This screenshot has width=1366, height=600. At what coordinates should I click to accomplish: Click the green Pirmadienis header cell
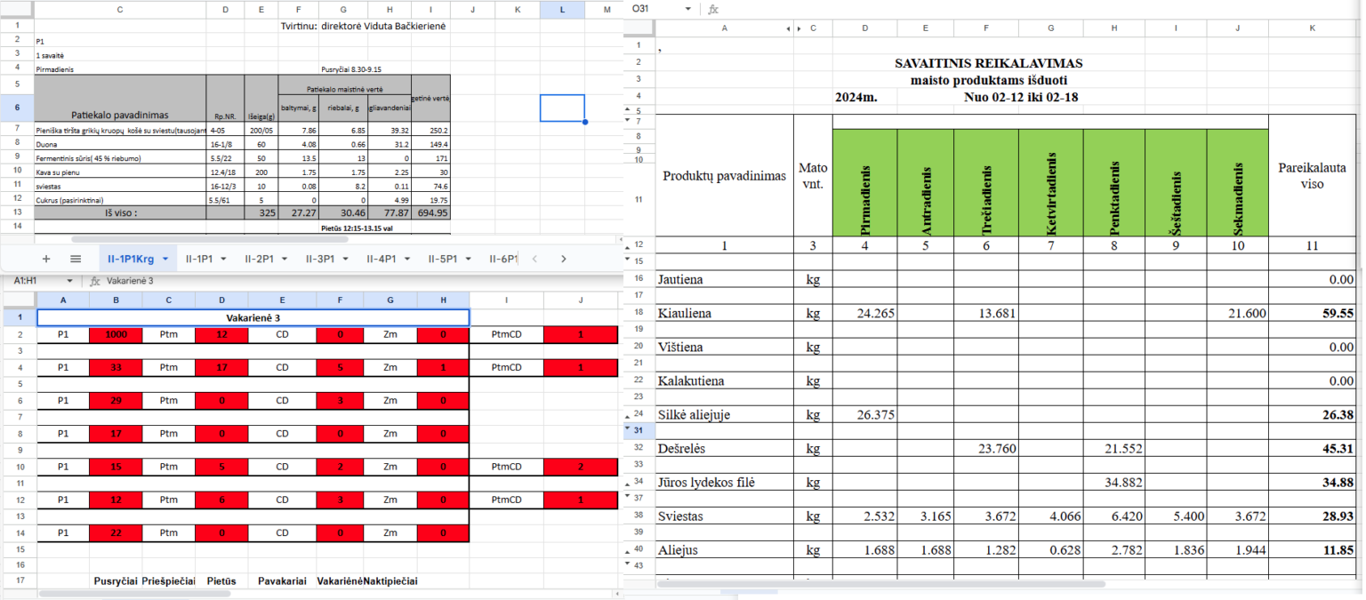pyautogui.click(x=864, y=182)
